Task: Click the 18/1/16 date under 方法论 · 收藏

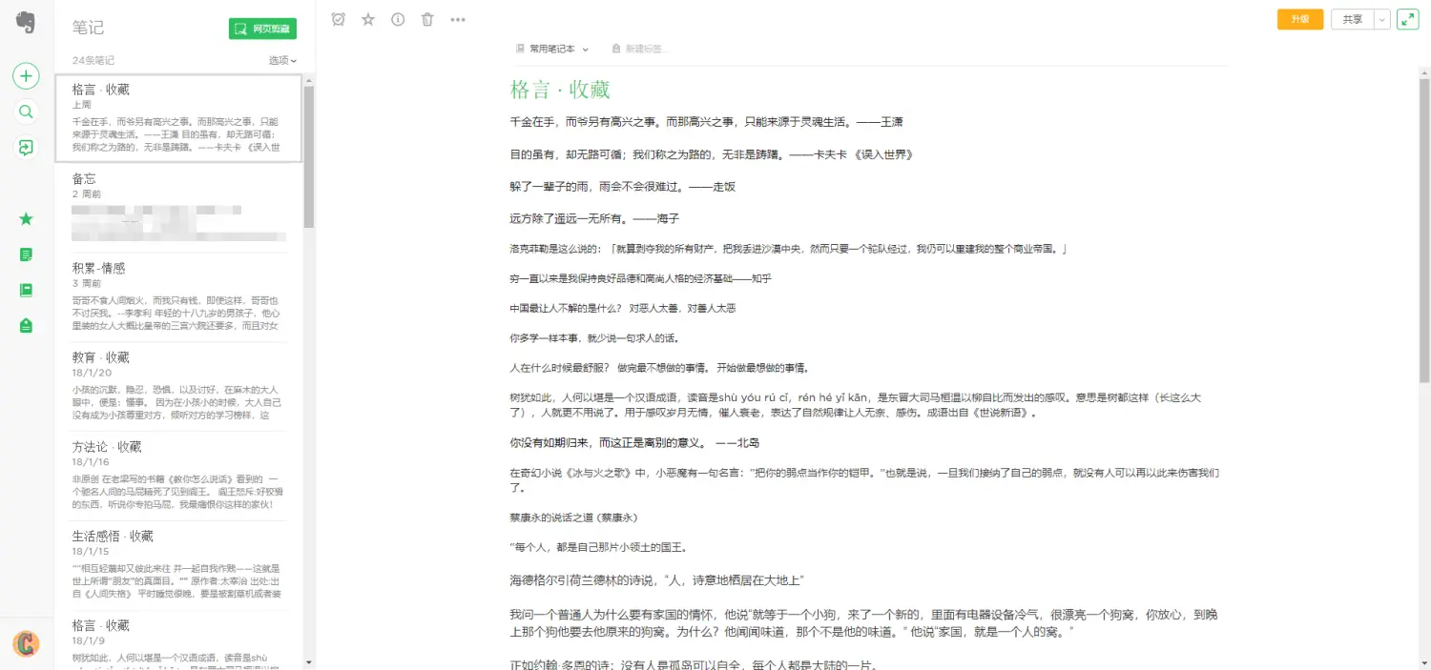Action: point(92,461)
